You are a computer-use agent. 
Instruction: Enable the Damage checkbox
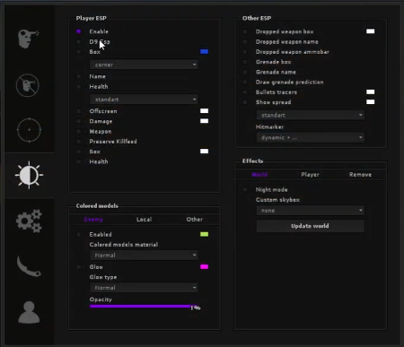(x=79, y=121)
